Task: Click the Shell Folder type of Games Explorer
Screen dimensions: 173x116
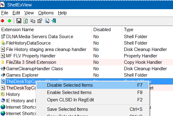Action: pos(135,75)
